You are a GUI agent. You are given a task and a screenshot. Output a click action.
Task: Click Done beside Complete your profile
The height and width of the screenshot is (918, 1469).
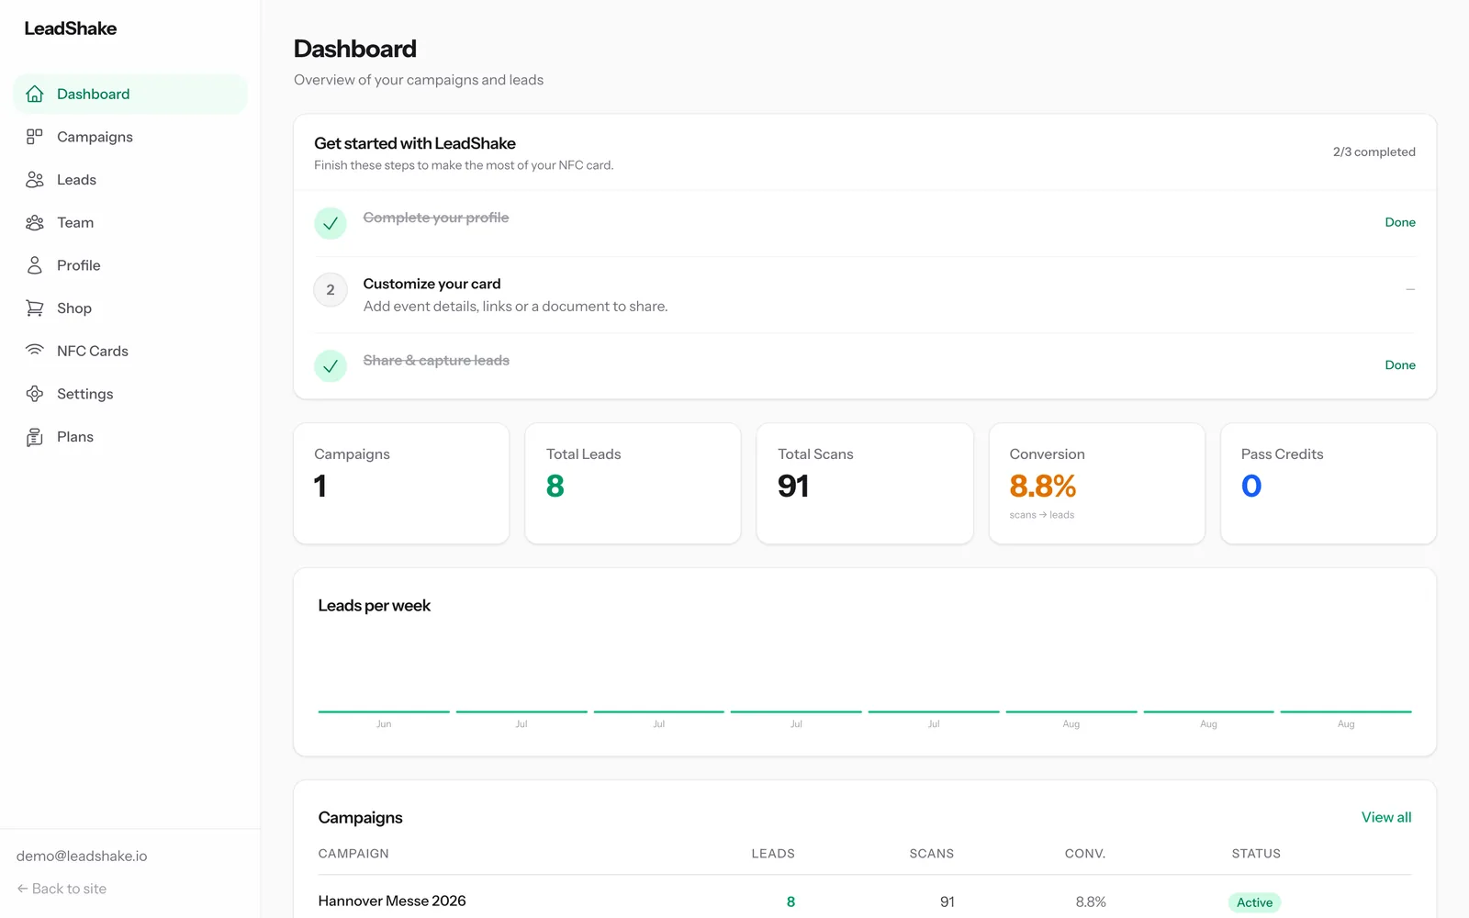click(1400, 222)
